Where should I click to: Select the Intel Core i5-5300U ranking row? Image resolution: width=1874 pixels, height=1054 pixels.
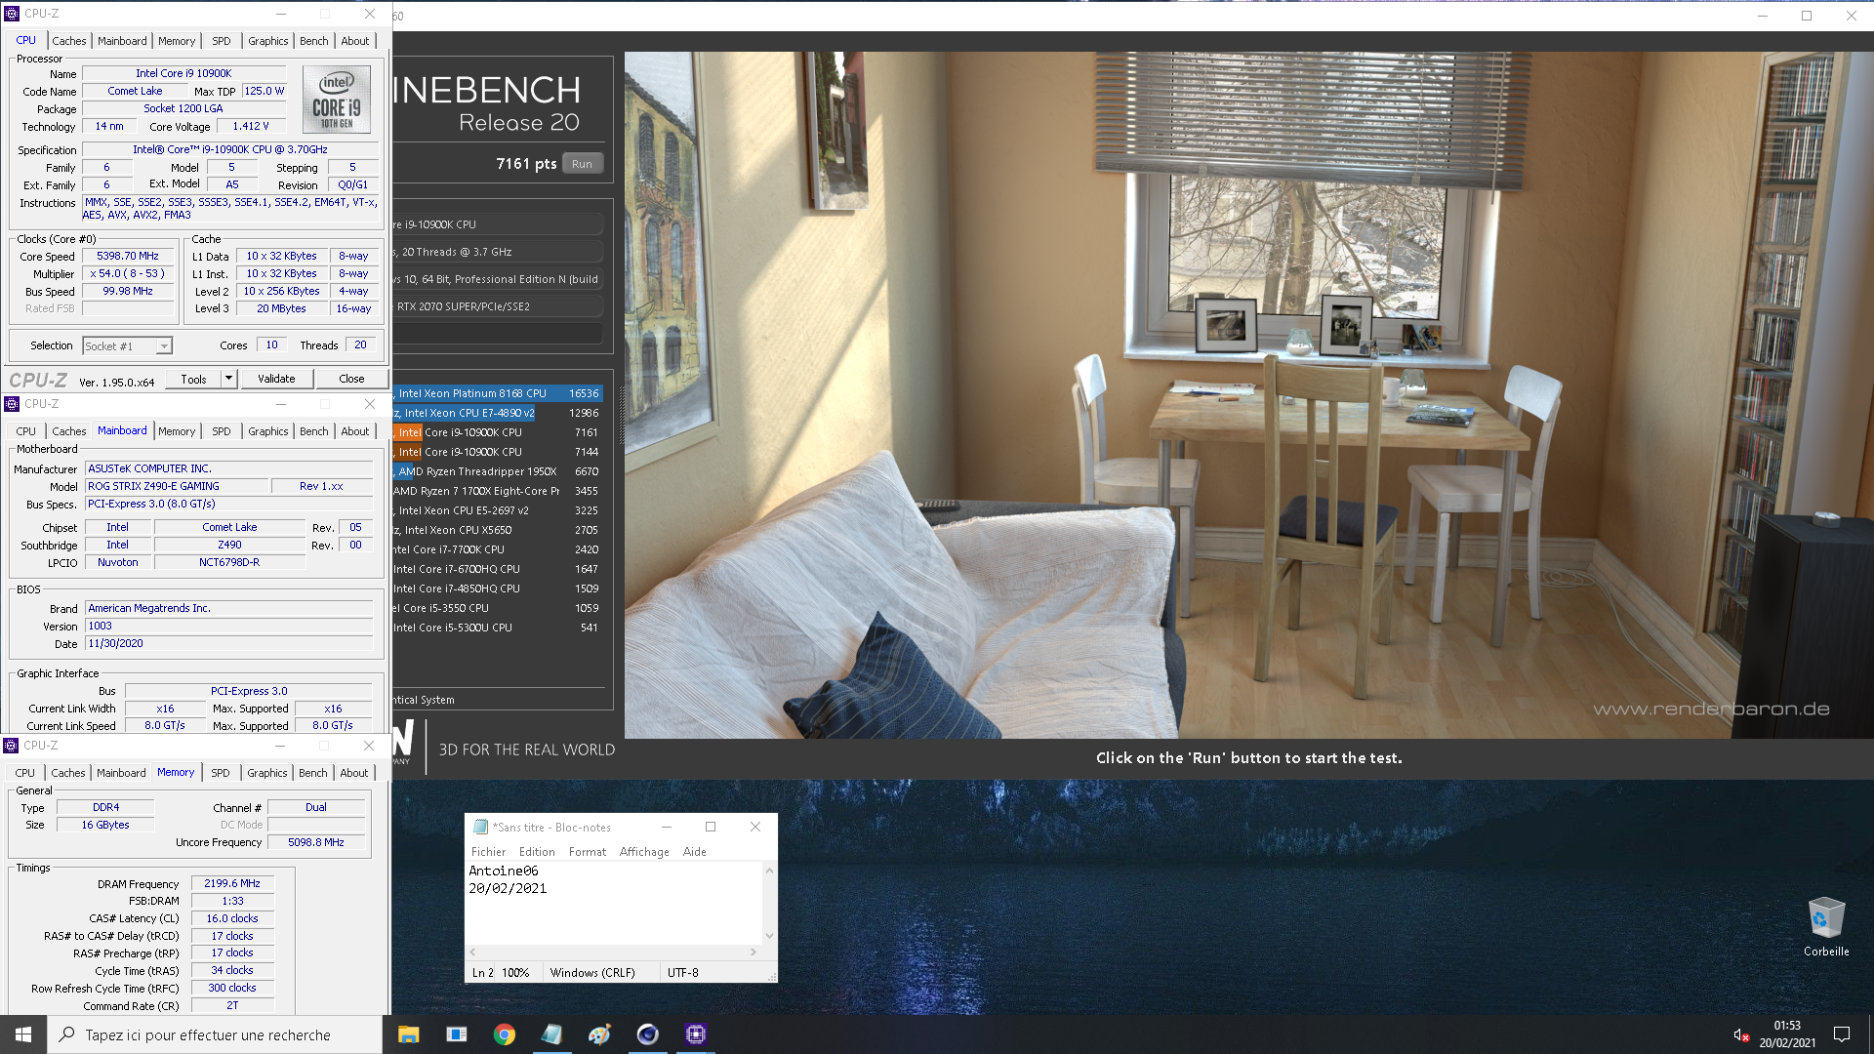498,628
